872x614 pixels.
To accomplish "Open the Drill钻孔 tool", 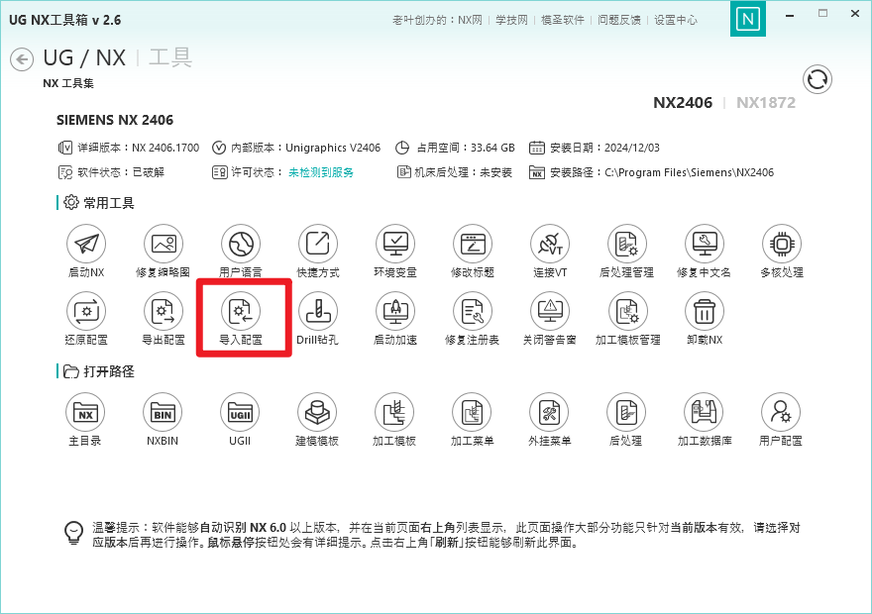I will 318,311.
